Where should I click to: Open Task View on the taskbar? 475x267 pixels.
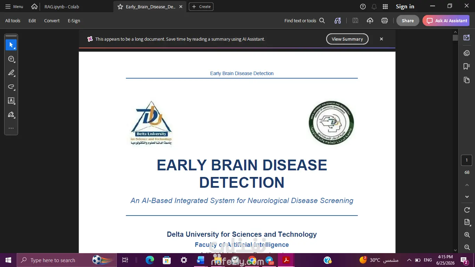125,260
